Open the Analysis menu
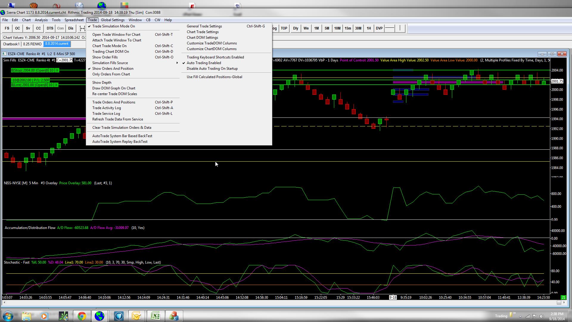572x322 pixels. (x=41, y=20)
